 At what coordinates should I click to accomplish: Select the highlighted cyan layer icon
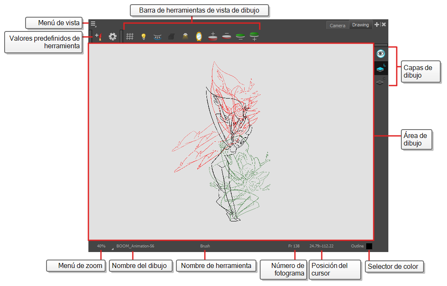click(x=380, y=69)
